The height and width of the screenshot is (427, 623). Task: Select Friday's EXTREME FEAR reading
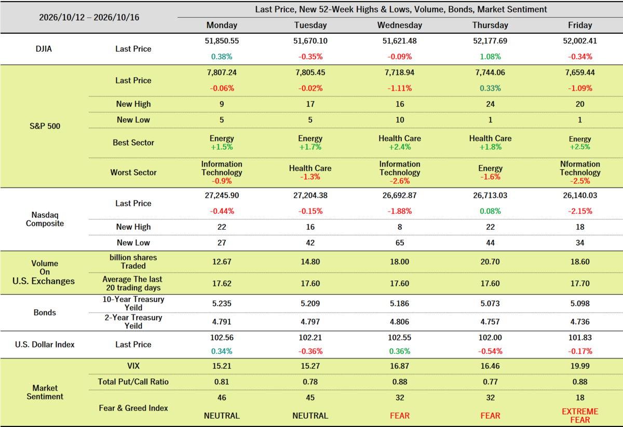[580, 416]
